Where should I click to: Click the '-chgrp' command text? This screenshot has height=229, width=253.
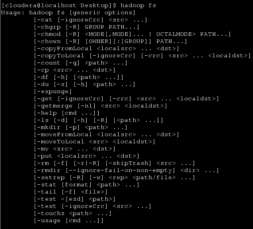(49, 27)
